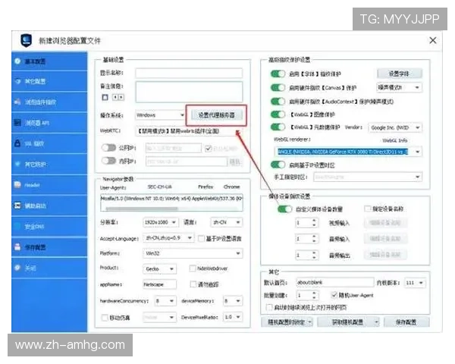Click the WebGL Info link
The image size is (455, 364).
click(395, 140)
